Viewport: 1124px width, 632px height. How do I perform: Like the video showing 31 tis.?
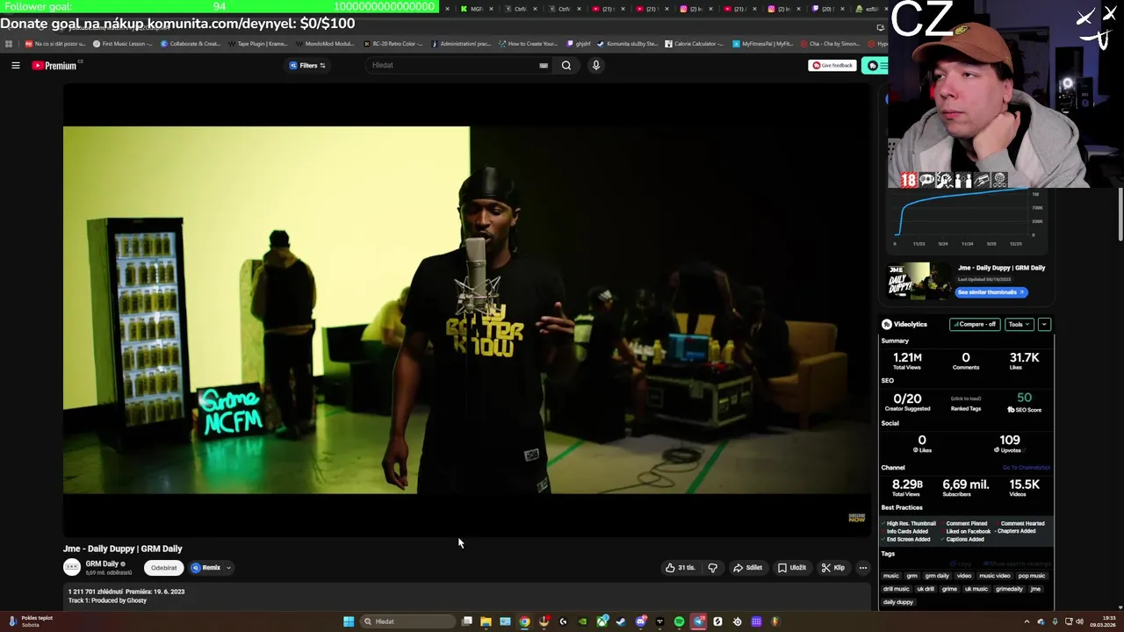[681, 568]
